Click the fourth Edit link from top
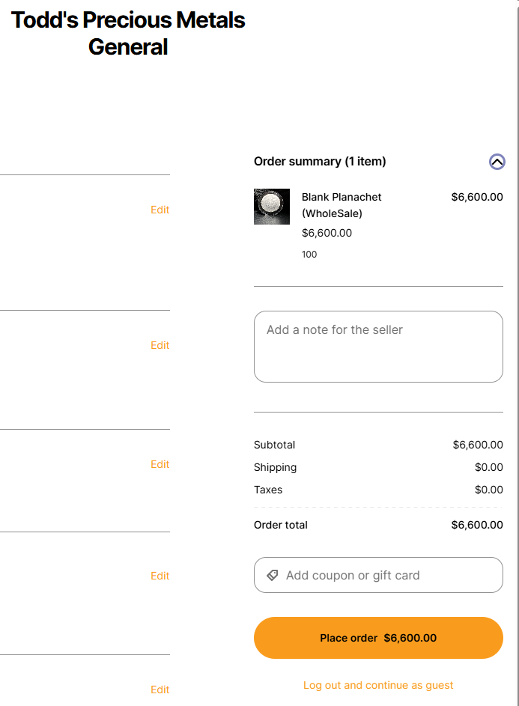Image resolution: width=519 pixels, height=706 pixels. [x=160, y=576]
